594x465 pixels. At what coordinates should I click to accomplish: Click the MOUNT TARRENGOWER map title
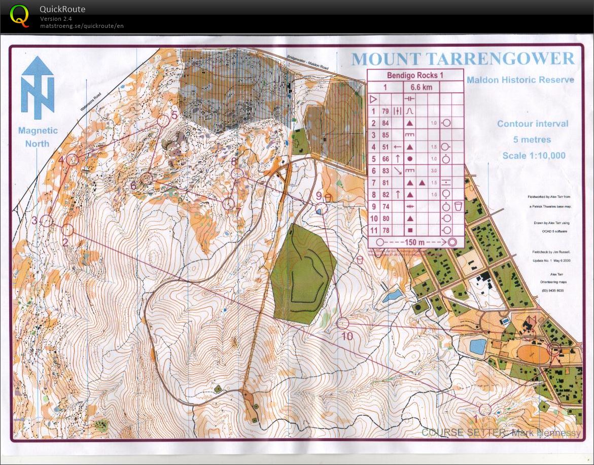point(463,59)
